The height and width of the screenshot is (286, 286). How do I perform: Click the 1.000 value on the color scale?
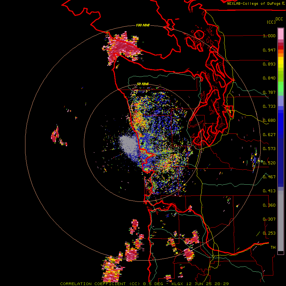(x=269, y=36)
